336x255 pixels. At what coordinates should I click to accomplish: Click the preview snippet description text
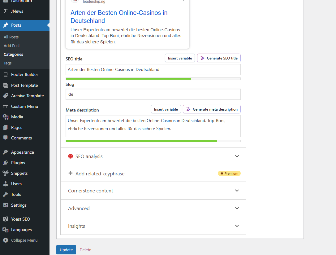coord(126,36)
